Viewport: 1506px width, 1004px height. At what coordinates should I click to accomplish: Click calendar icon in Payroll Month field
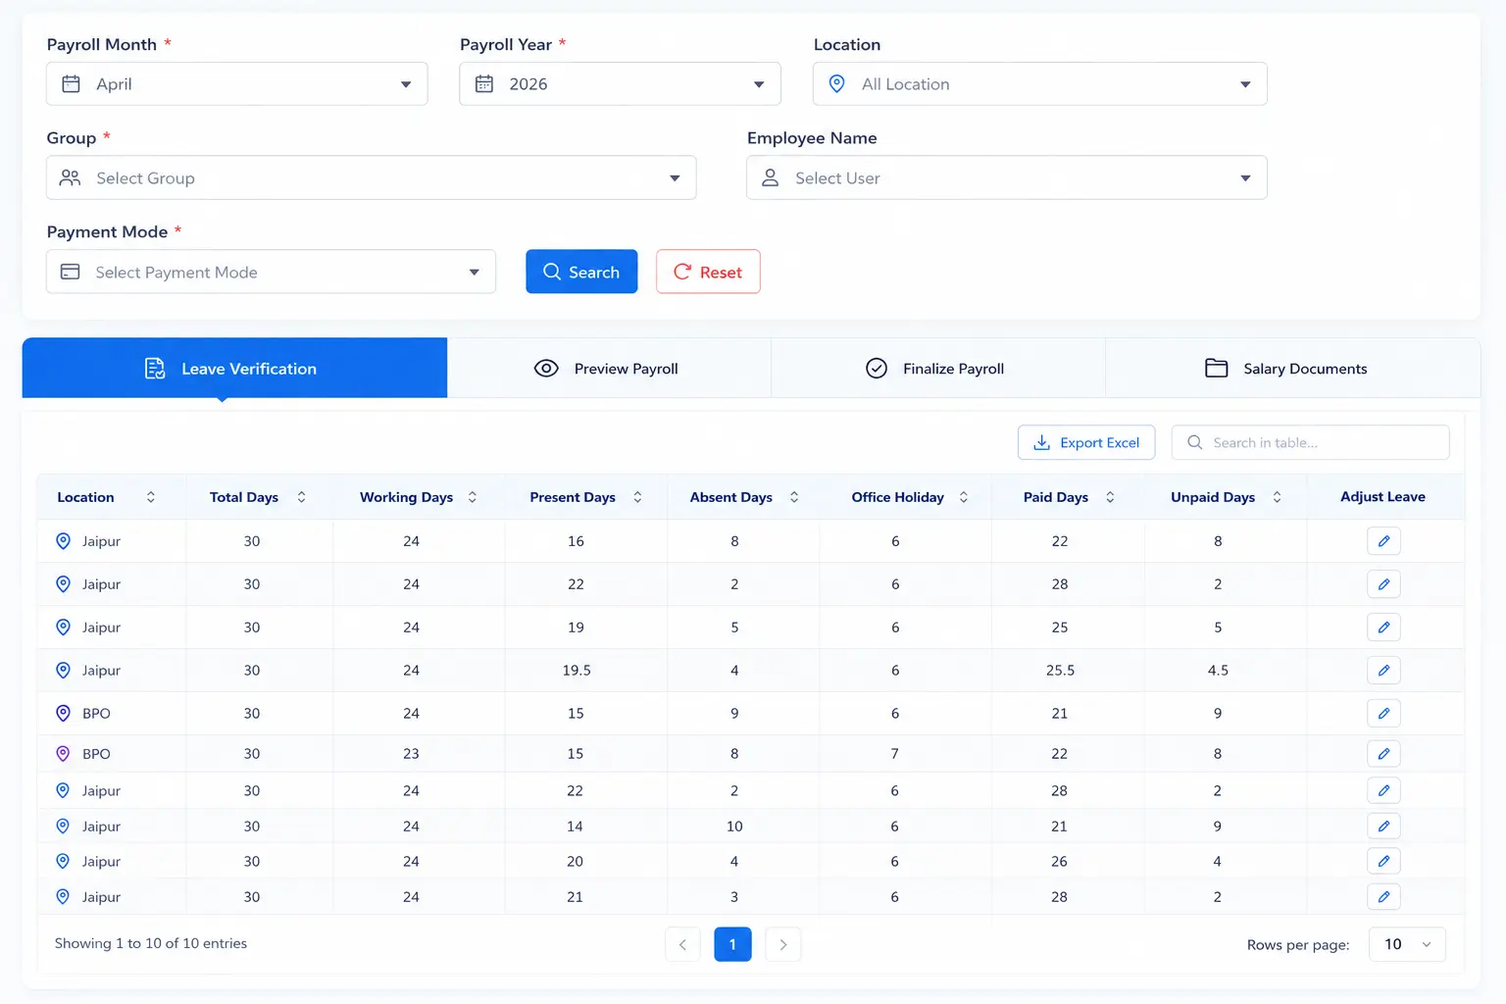(x=71, y=84)
